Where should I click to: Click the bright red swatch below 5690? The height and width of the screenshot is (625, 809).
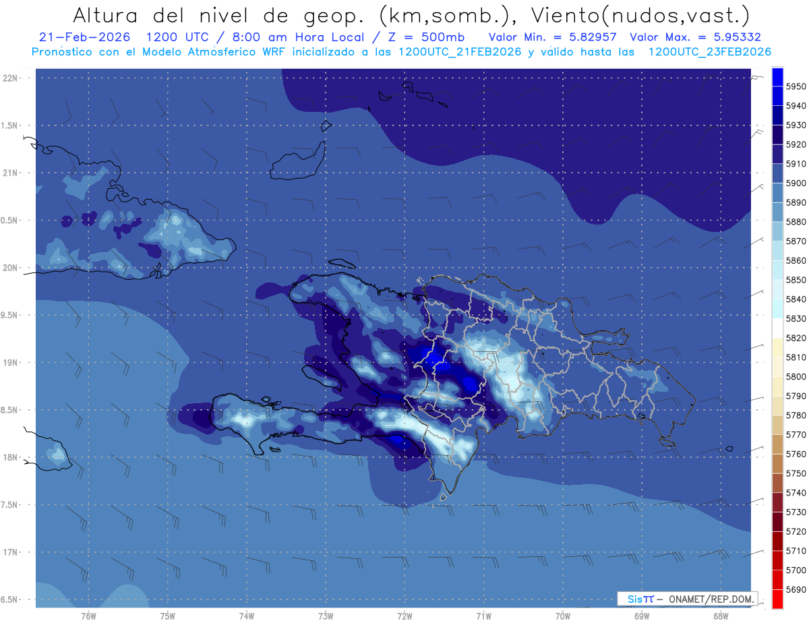click(777, 599)
